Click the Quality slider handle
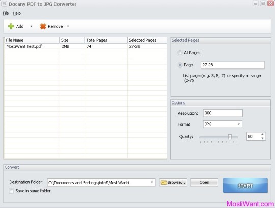Image resolution: width=275 pixels, height=208 pixels. (230, 137)
